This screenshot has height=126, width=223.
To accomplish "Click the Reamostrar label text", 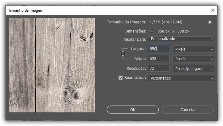I will [x=135, y=78].
